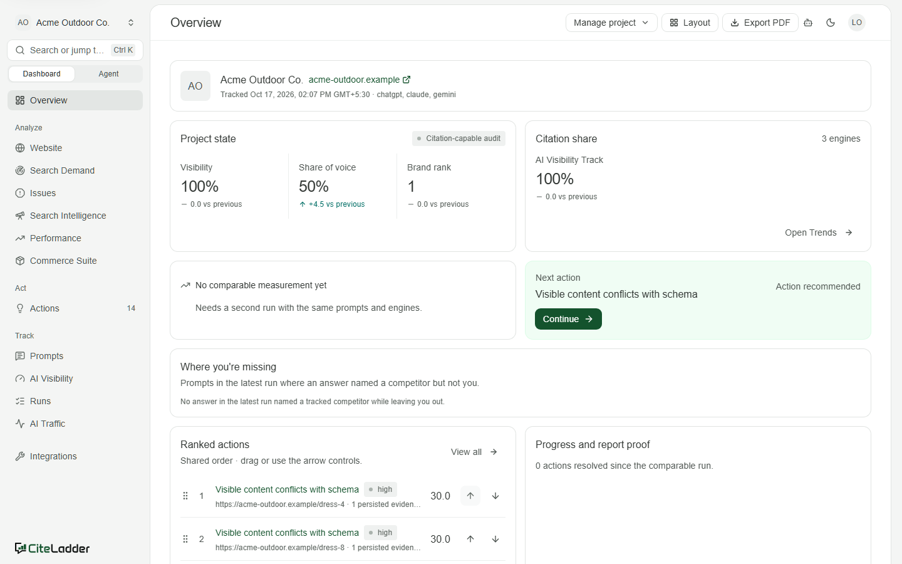Switch to the Dashboard view
Screen dimensions: 902x564
click(x=42, y=74)
